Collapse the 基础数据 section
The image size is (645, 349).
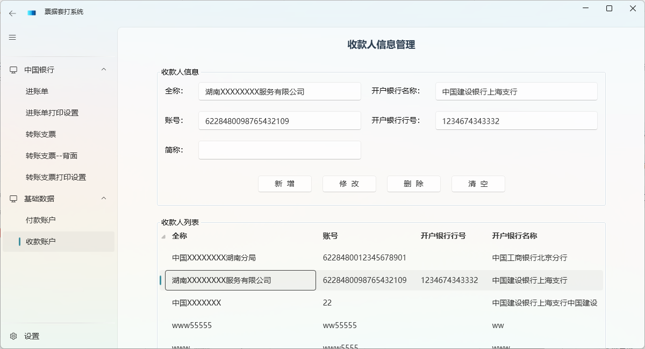(x=103, y=198)
